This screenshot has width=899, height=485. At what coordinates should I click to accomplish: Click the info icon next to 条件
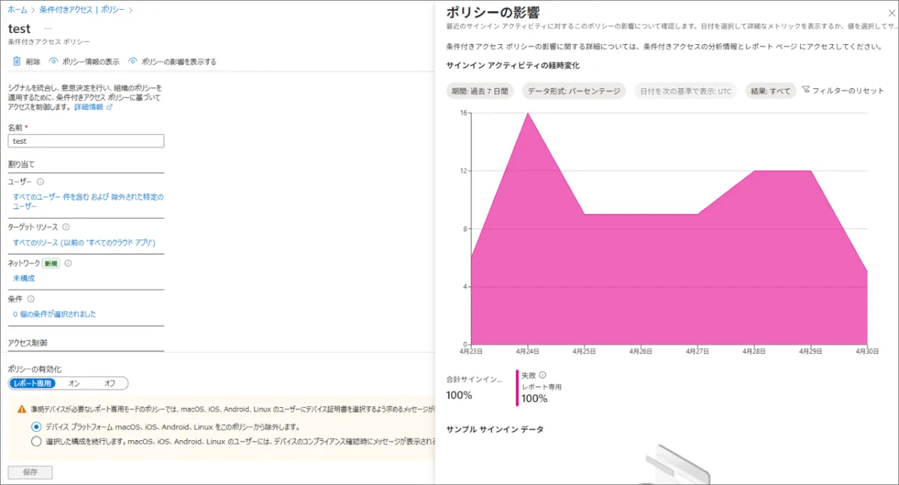point(31,299)
